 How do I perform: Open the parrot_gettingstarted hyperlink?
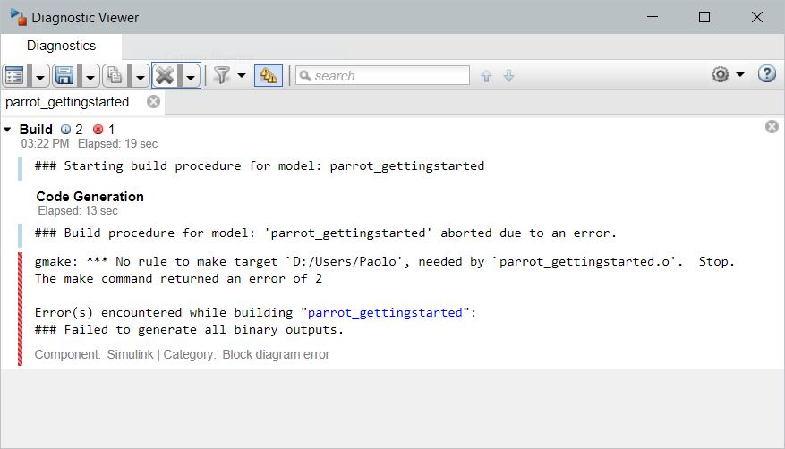point(385,312)
